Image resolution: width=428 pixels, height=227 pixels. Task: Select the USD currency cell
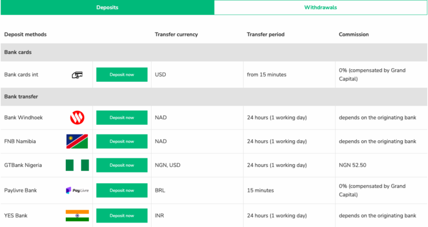(160, 74)
